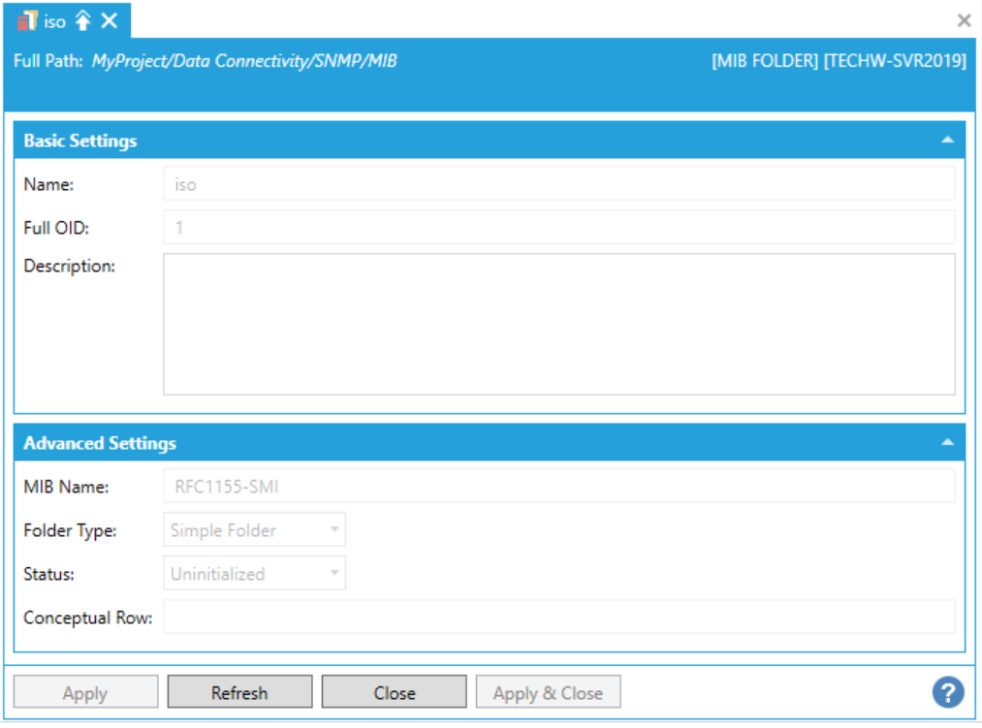
Task: Collapse the Advanced Settings section arrow
Action: point(947,443)
